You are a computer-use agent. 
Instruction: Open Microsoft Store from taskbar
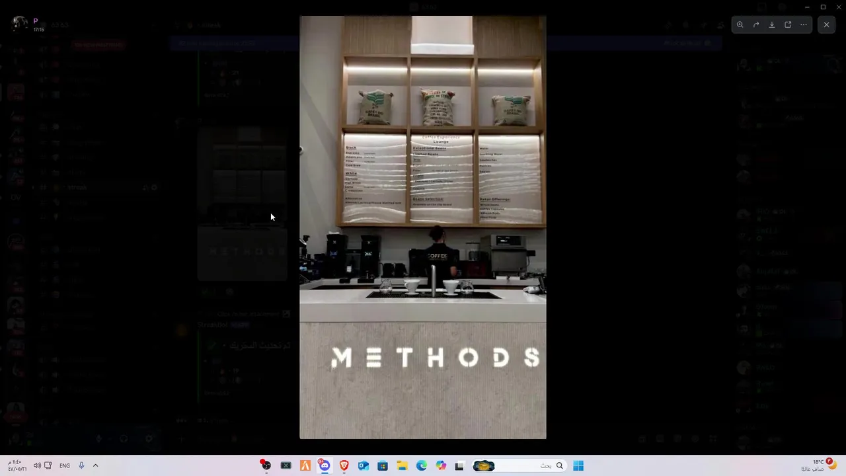point(383,465)
